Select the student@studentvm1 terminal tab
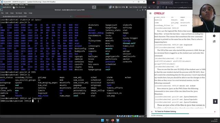Image resolution: width=220 pixels, height=123 pixels. tap(36, 16)
